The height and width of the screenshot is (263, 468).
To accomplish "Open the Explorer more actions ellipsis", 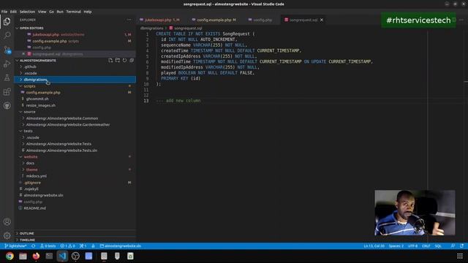I will pos(129,20).
